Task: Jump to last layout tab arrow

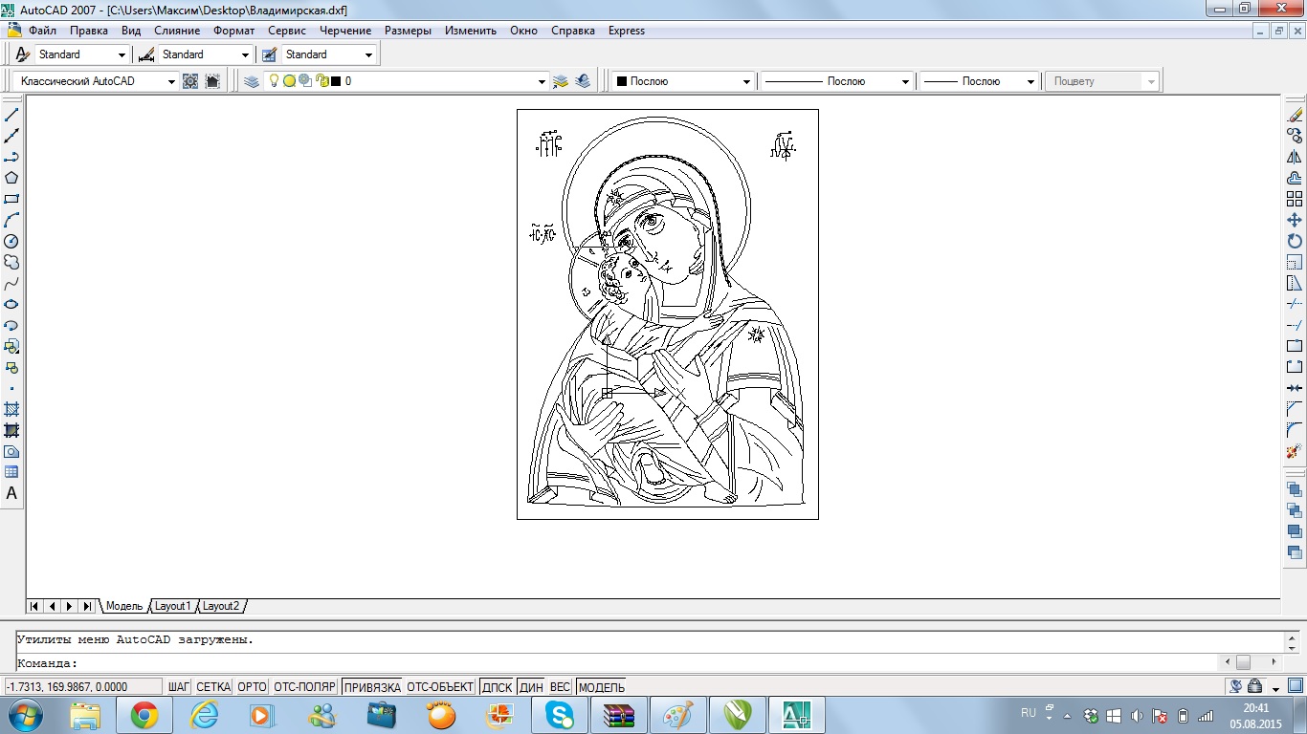Action: pyautogui.click(x=87, y=606)
